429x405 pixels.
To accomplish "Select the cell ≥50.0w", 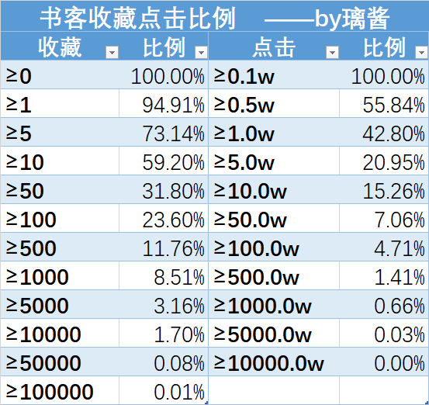I will point(274,218).
